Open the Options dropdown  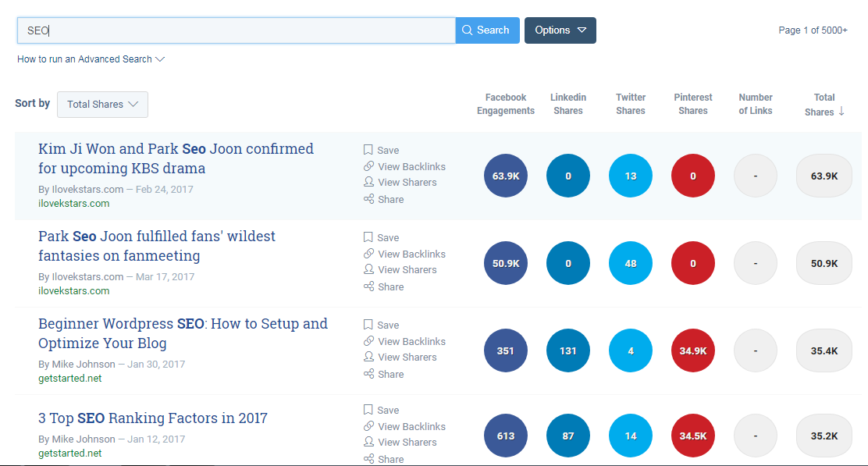[x=560, y=30]
